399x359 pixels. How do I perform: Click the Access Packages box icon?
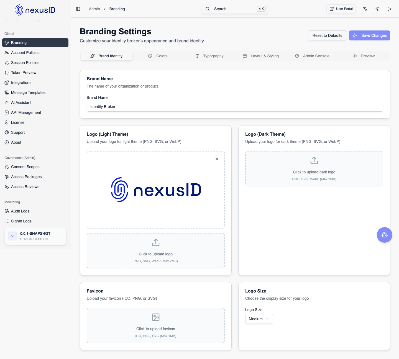(x=7, y=177)
